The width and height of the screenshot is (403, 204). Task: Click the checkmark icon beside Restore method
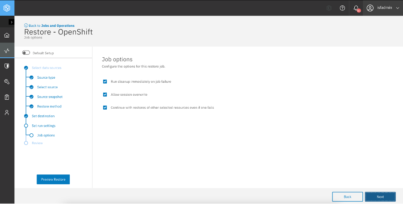pyautogui.click(x=31, y=106)
